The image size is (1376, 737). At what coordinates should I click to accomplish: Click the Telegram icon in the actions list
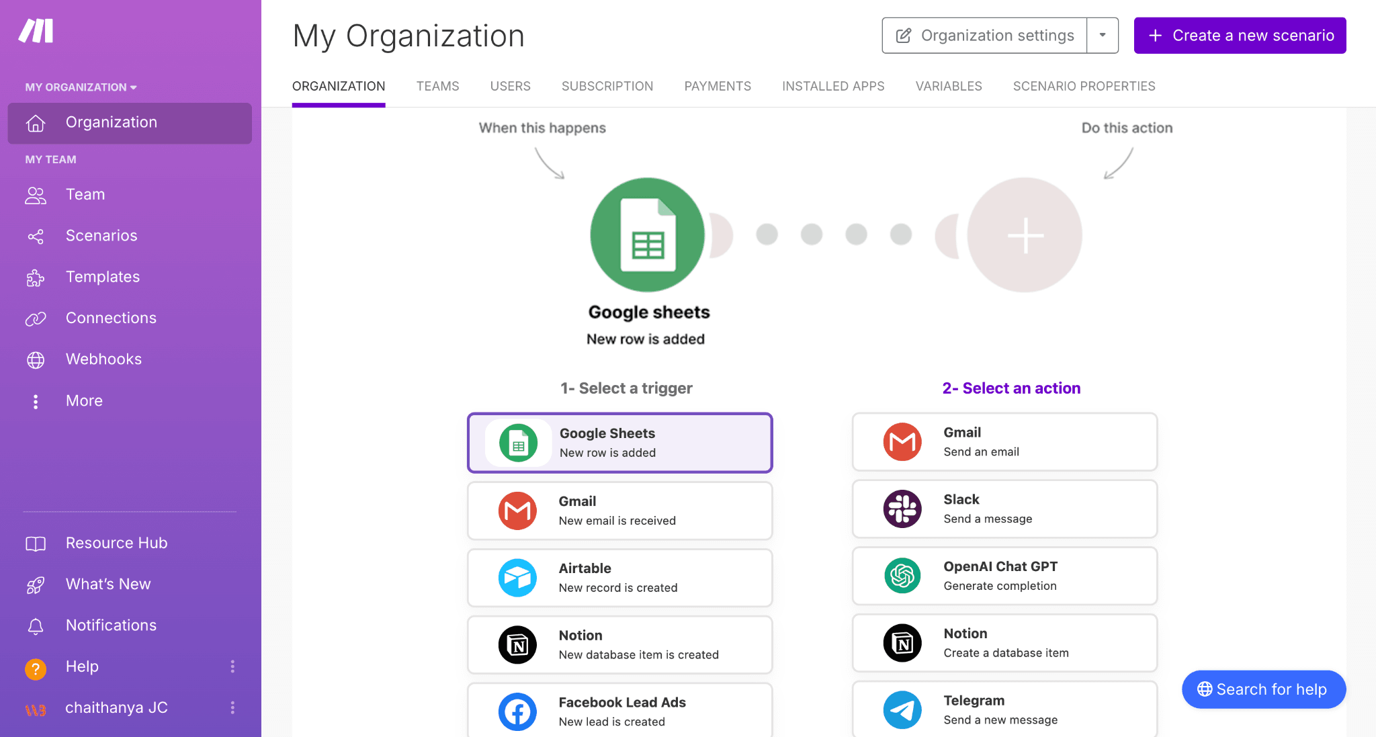pos(902,709)
